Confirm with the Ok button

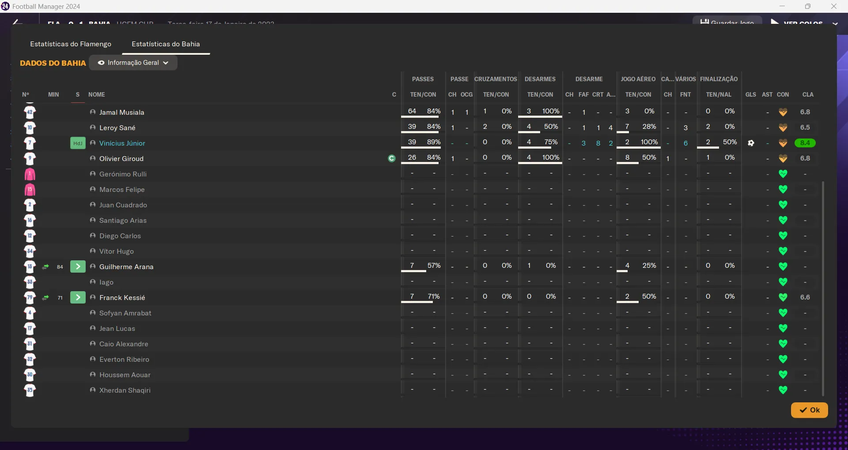tap(809, 410)
